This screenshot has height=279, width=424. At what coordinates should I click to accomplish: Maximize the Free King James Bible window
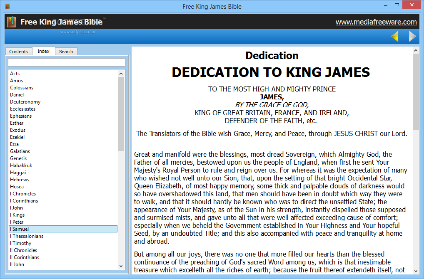coord(397,5)
